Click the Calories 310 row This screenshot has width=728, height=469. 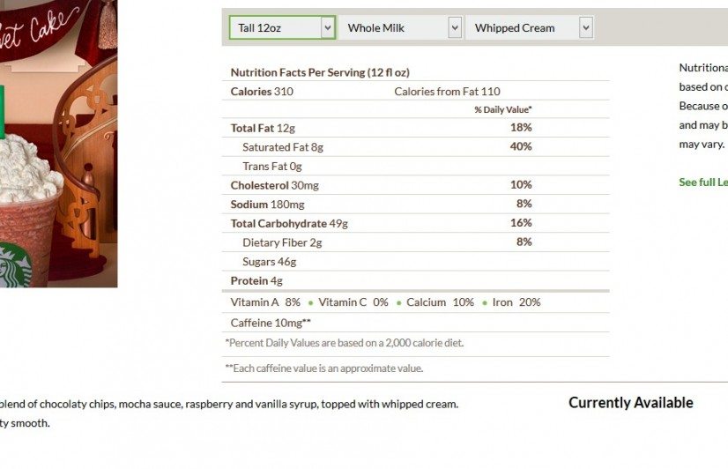coord(415,92)
